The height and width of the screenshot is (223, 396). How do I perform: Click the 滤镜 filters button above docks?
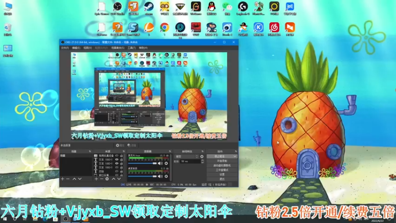coord(132,145)
